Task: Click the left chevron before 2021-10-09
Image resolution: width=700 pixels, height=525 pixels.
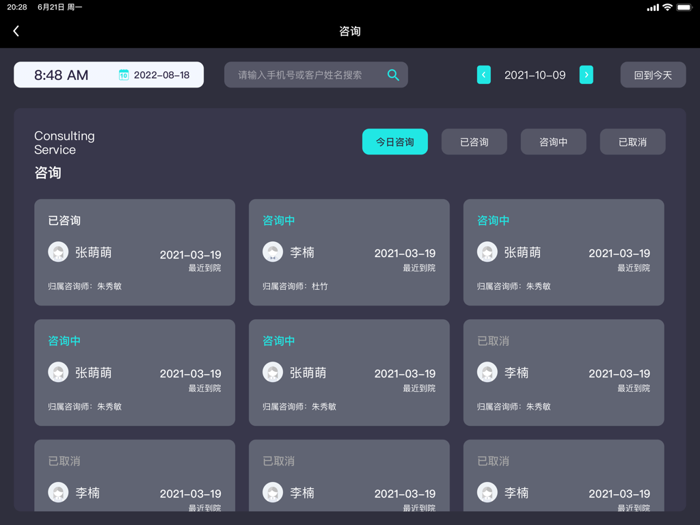Action: pos(484,75)
